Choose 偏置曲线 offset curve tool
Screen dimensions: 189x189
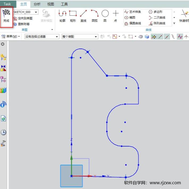click(x=133, y=23)
